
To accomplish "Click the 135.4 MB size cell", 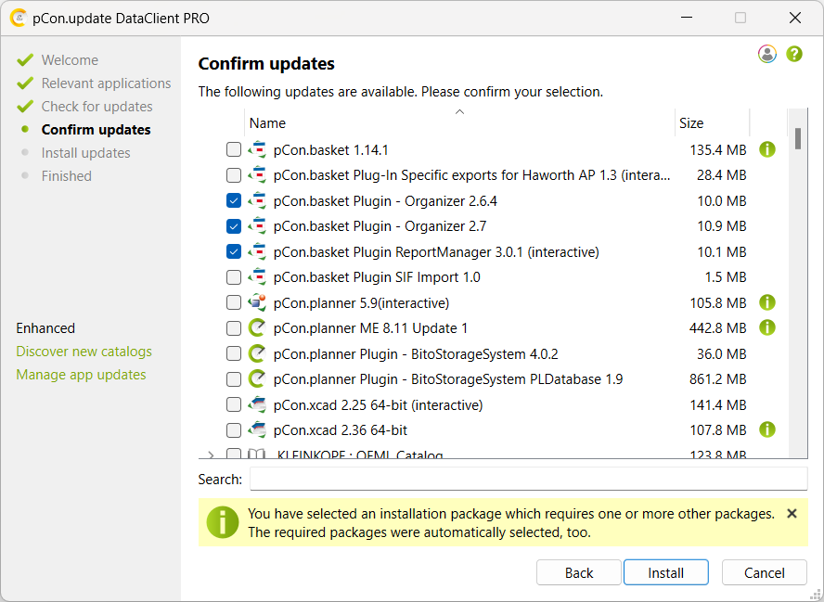I will click(x=718, y=150).
